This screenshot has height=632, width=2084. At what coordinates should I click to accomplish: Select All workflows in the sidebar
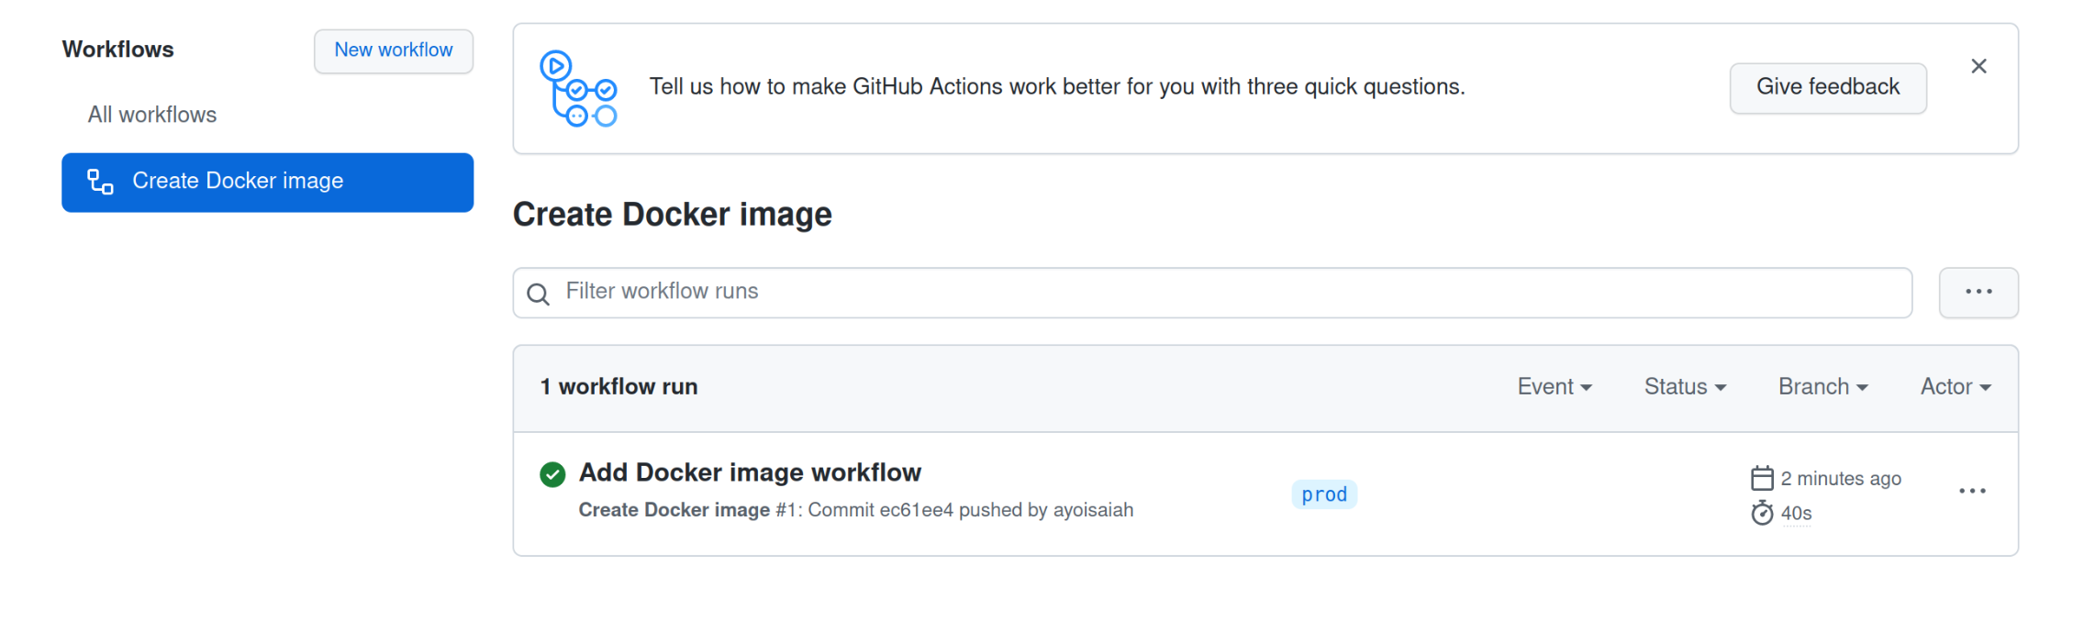click(152, 115)
